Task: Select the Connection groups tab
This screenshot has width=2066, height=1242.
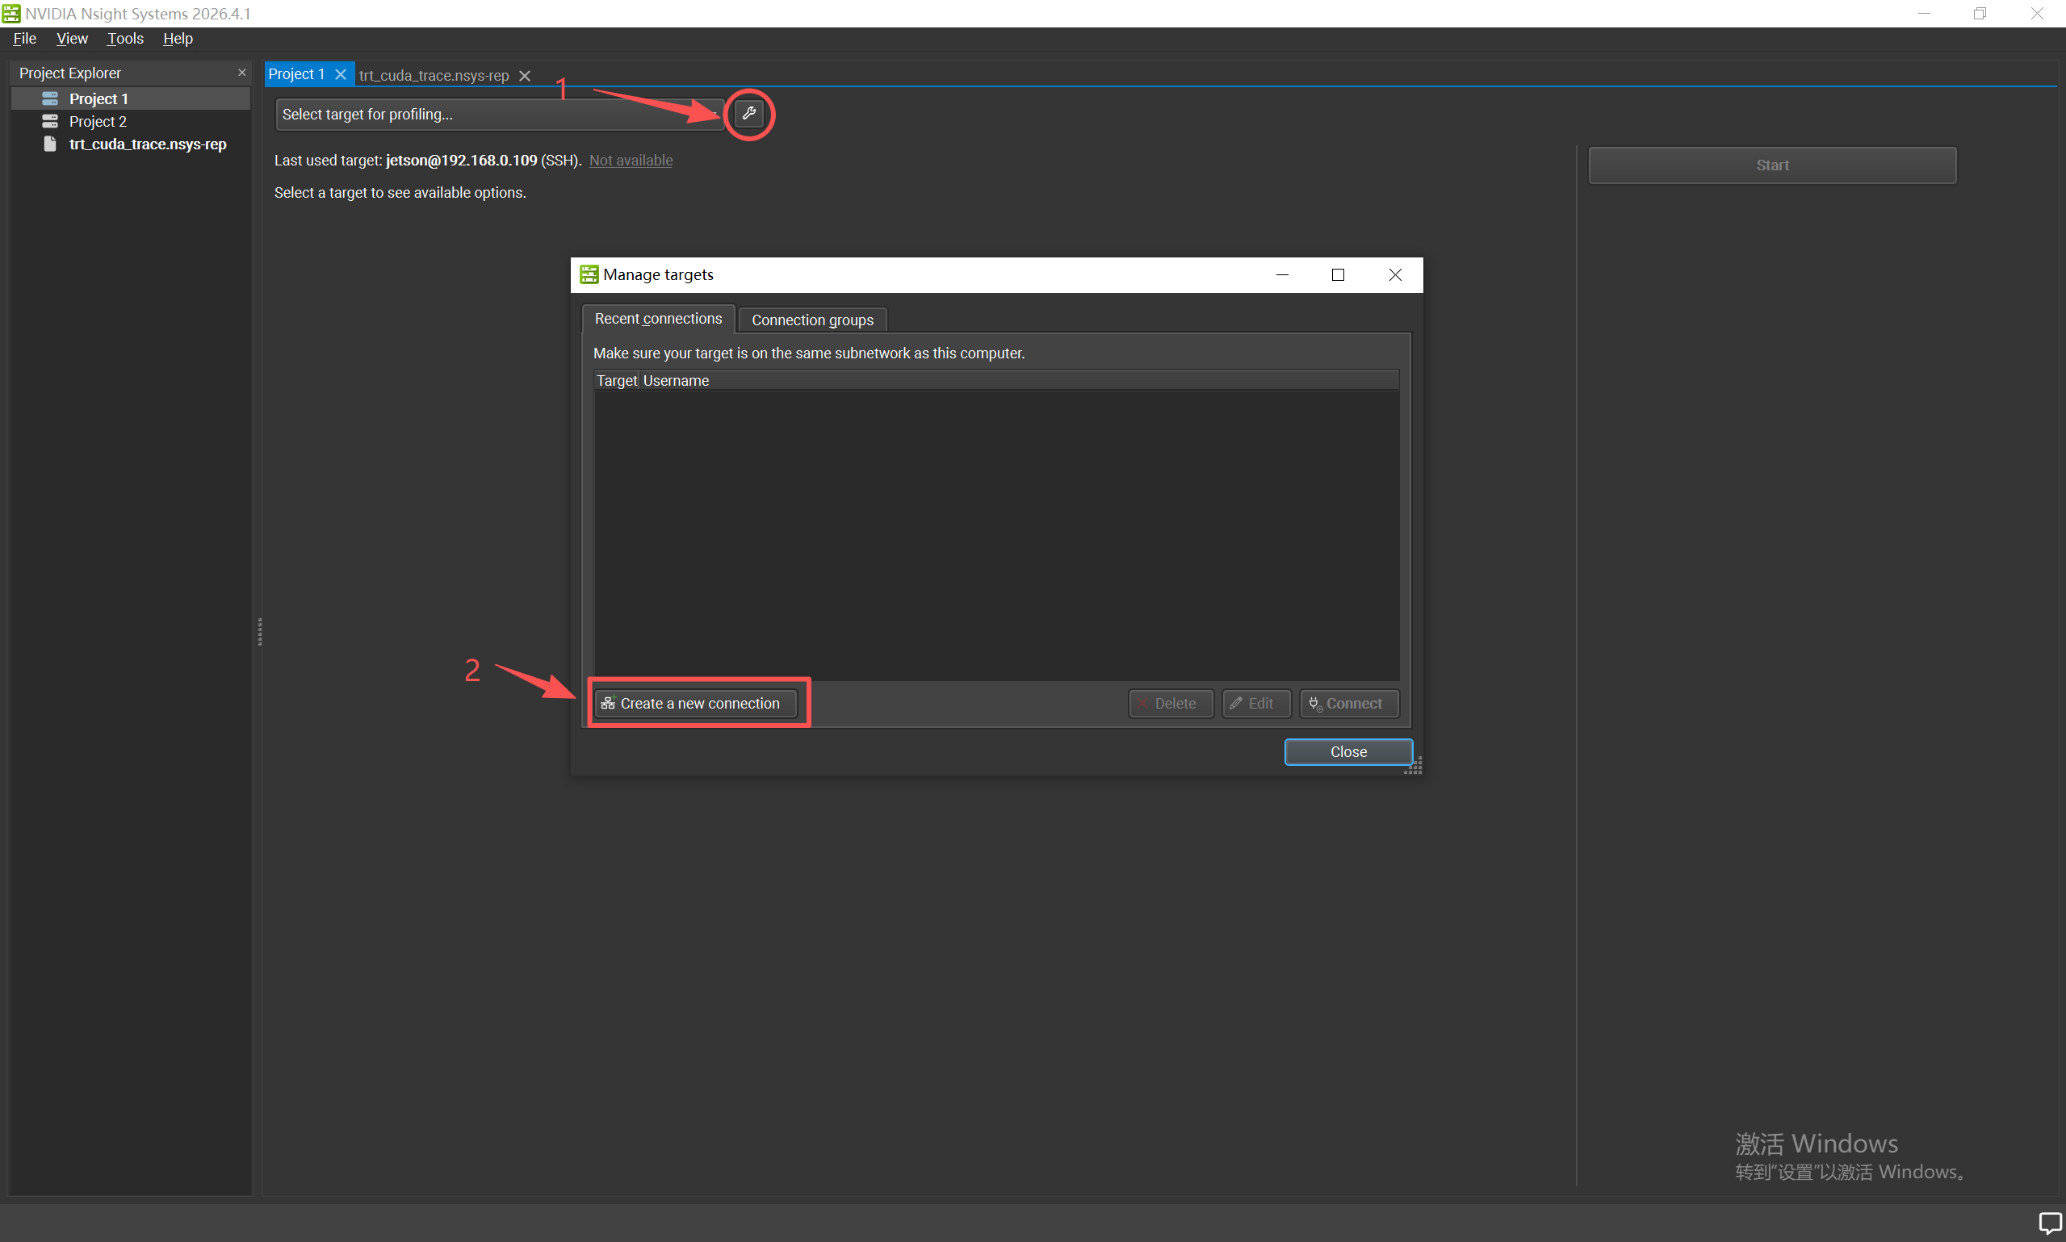Action: (x=812, y=320)
